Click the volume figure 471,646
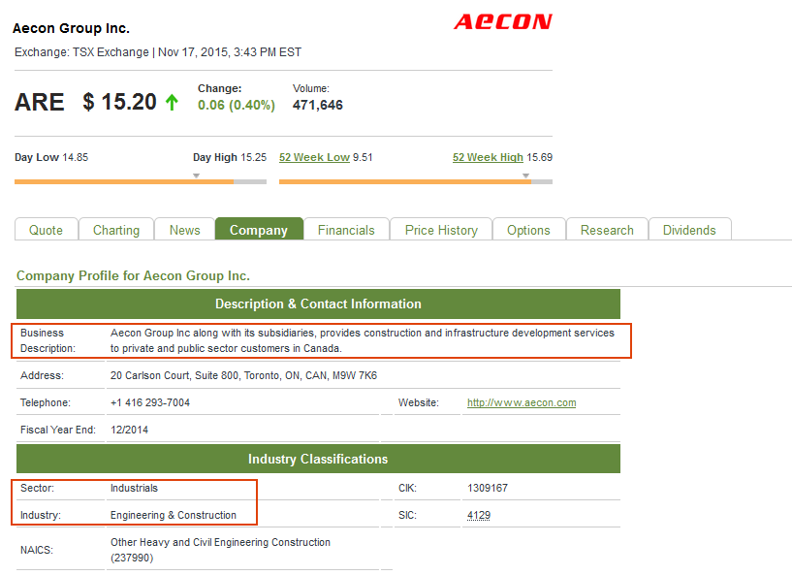 318,105
